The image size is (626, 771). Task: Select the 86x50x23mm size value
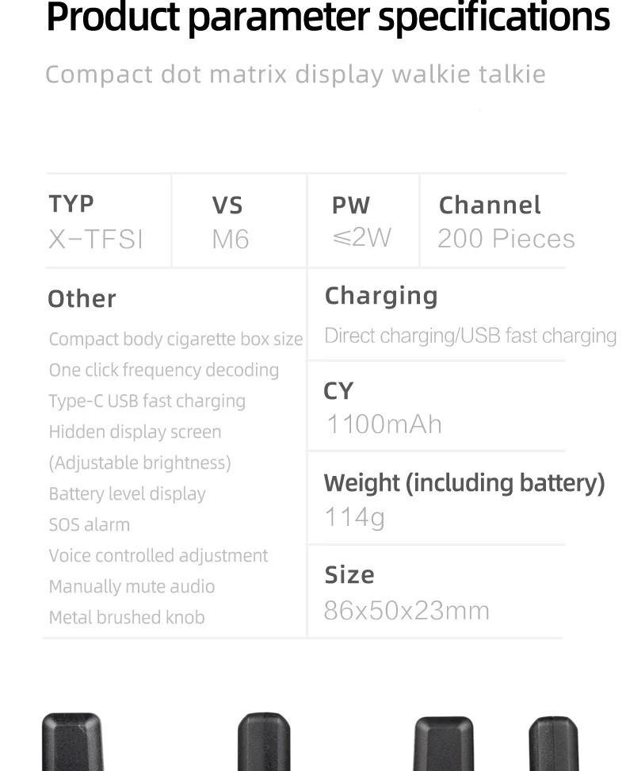pyautogui.click(x=407, y=611)
